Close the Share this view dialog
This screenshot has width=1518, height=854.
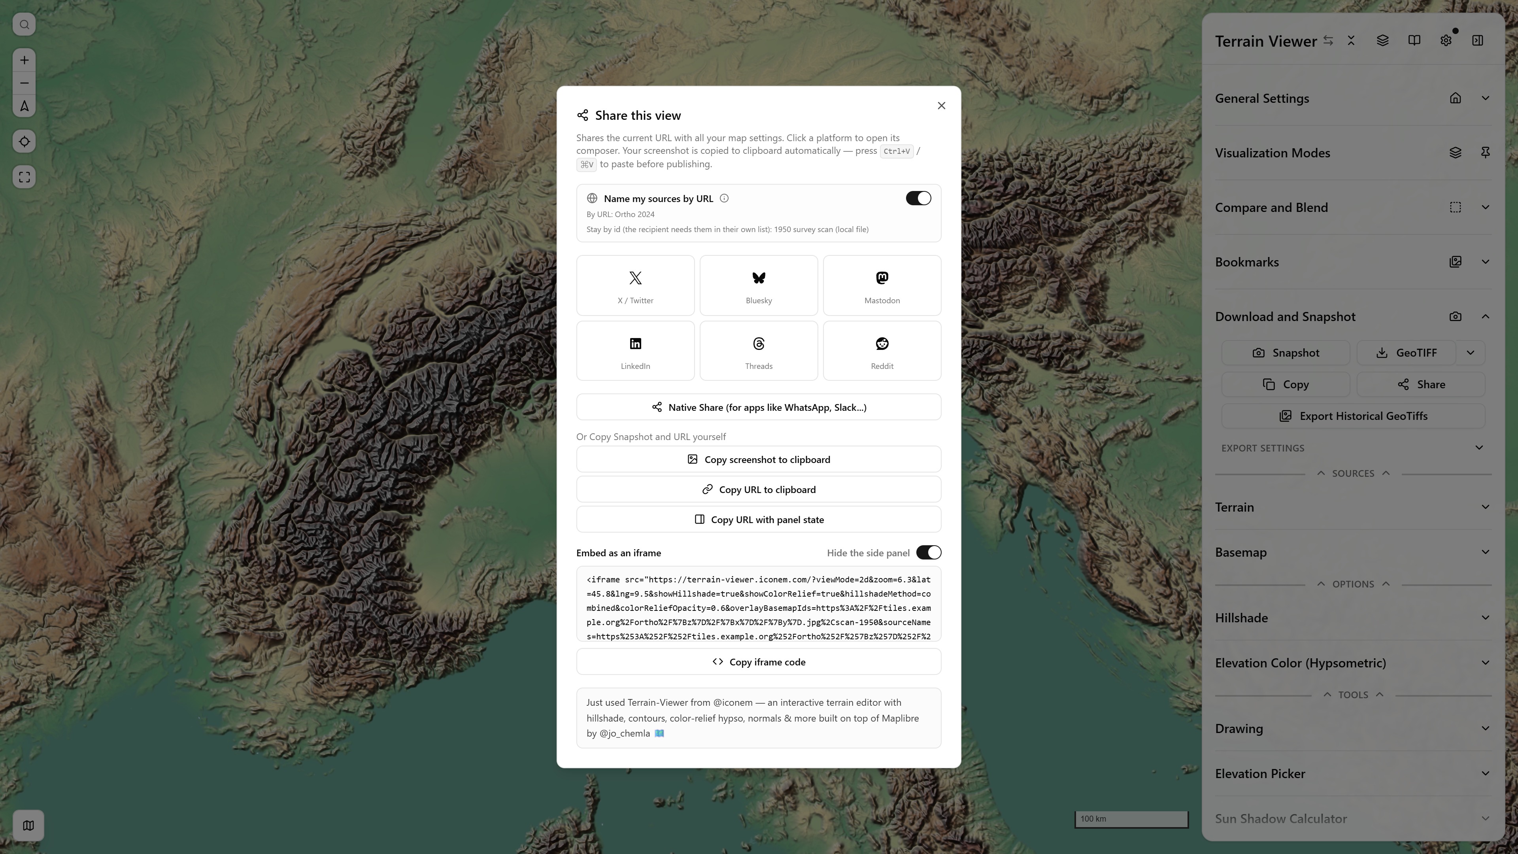(941, 106)
